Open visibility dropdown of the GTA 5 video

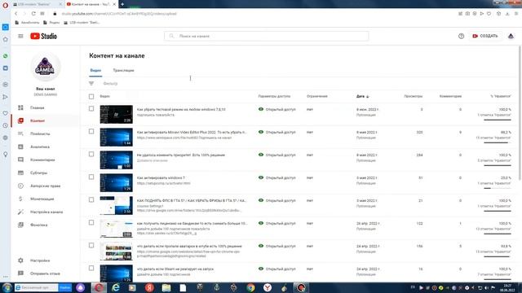(x=277, y=200)
